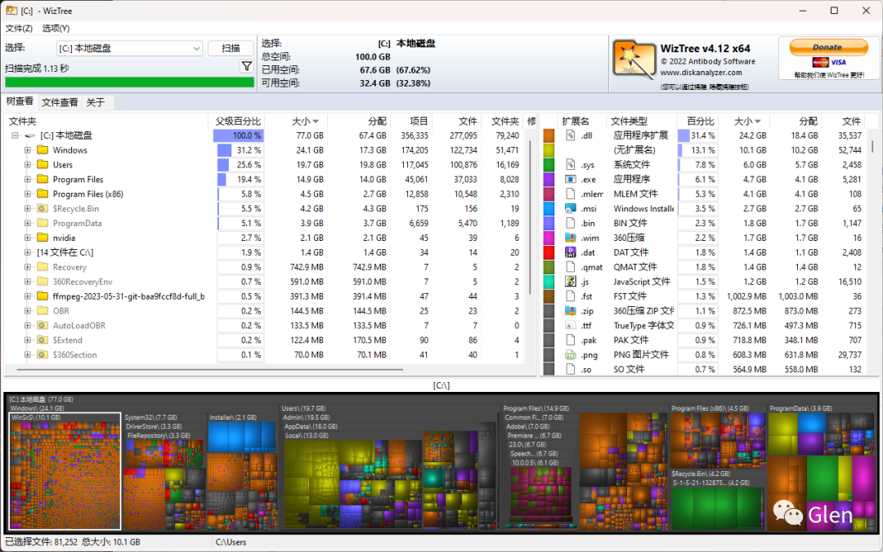
Task: Click the 项目 column header
Action: [411, 121]
